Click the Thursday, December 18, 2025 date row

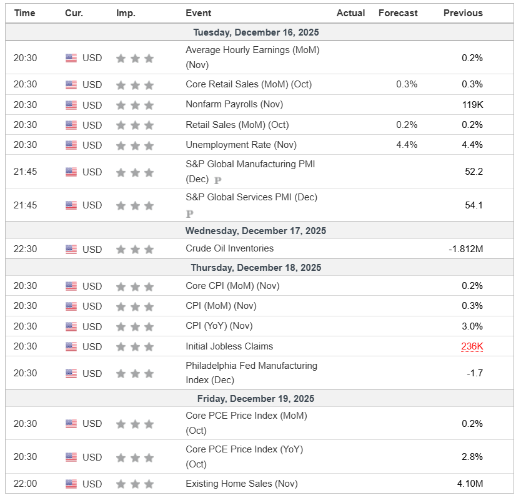pyautogui.click(x=256, y=268)
